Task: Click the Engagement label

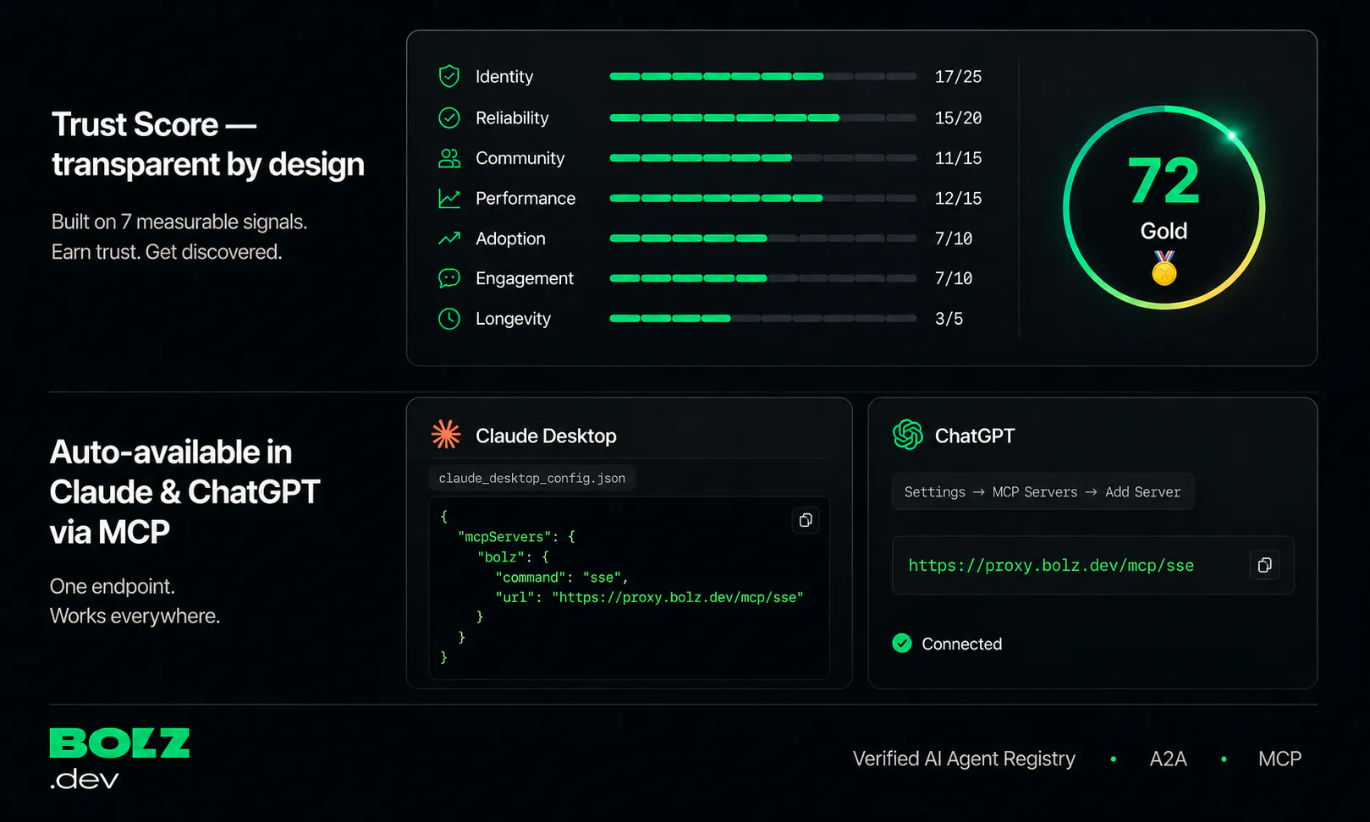Action: (525, 278)
